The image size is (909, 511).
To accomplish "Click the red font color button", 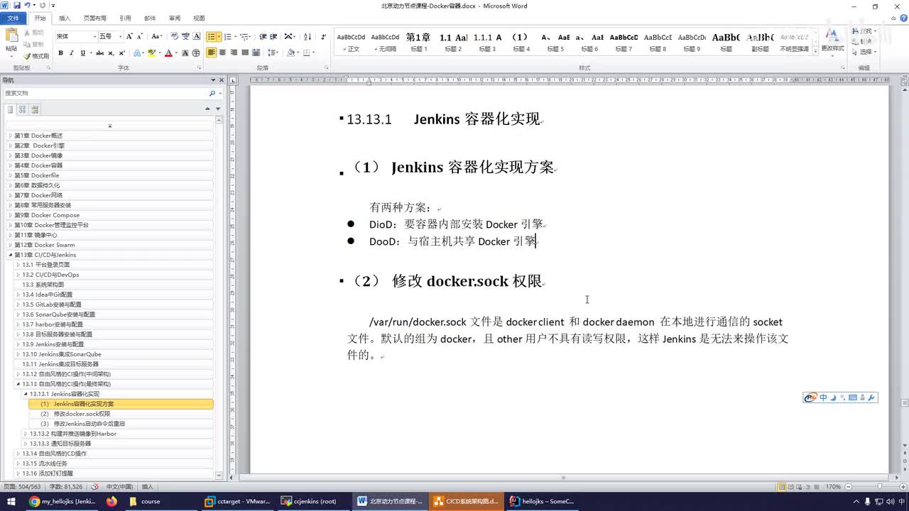I will pos(168,53).
